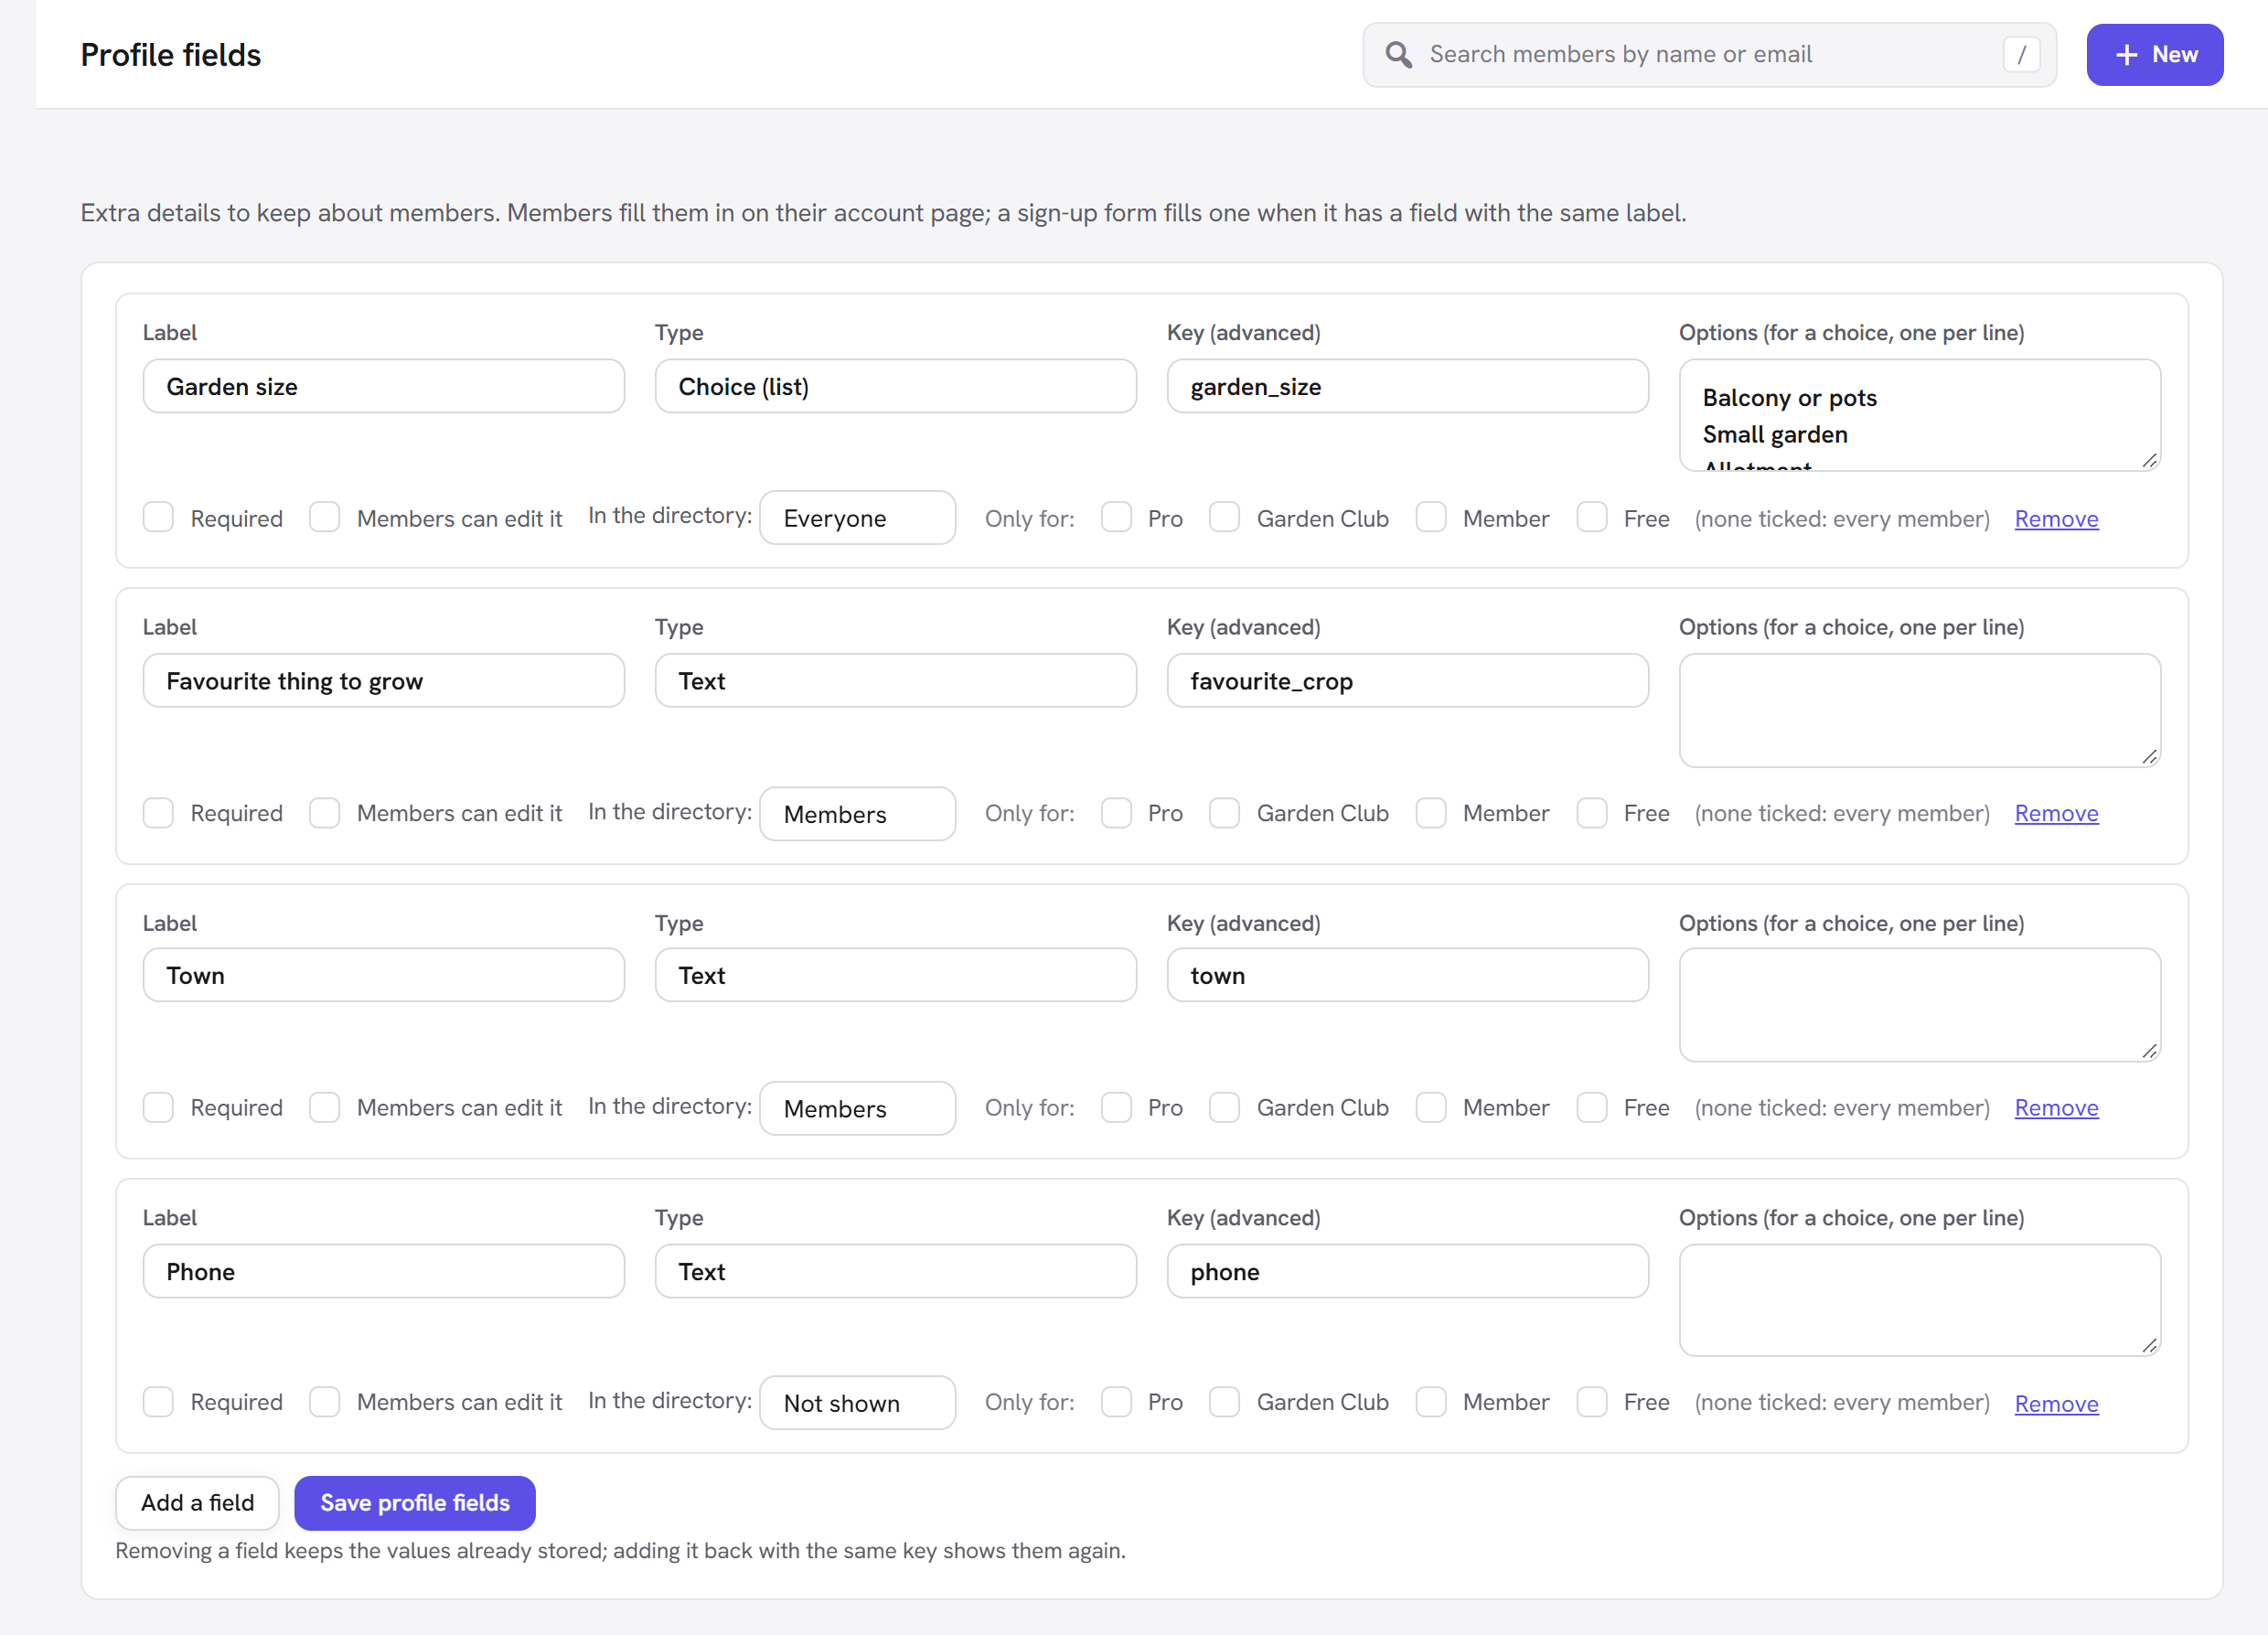Remove the Favourite thing to grow field

(2056, 813)
